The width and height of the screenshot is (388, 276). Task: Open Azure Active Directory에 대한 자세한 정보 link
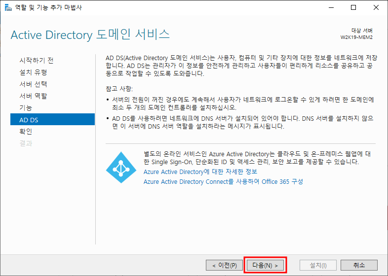[x=200, y=172]
